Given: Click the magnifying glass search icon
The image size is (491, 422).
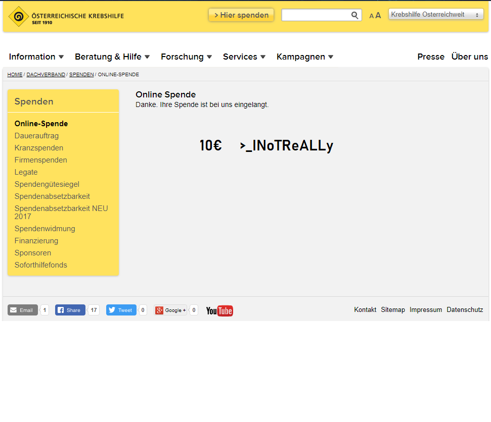Looking at the screenshot, I should coord(354,15).
